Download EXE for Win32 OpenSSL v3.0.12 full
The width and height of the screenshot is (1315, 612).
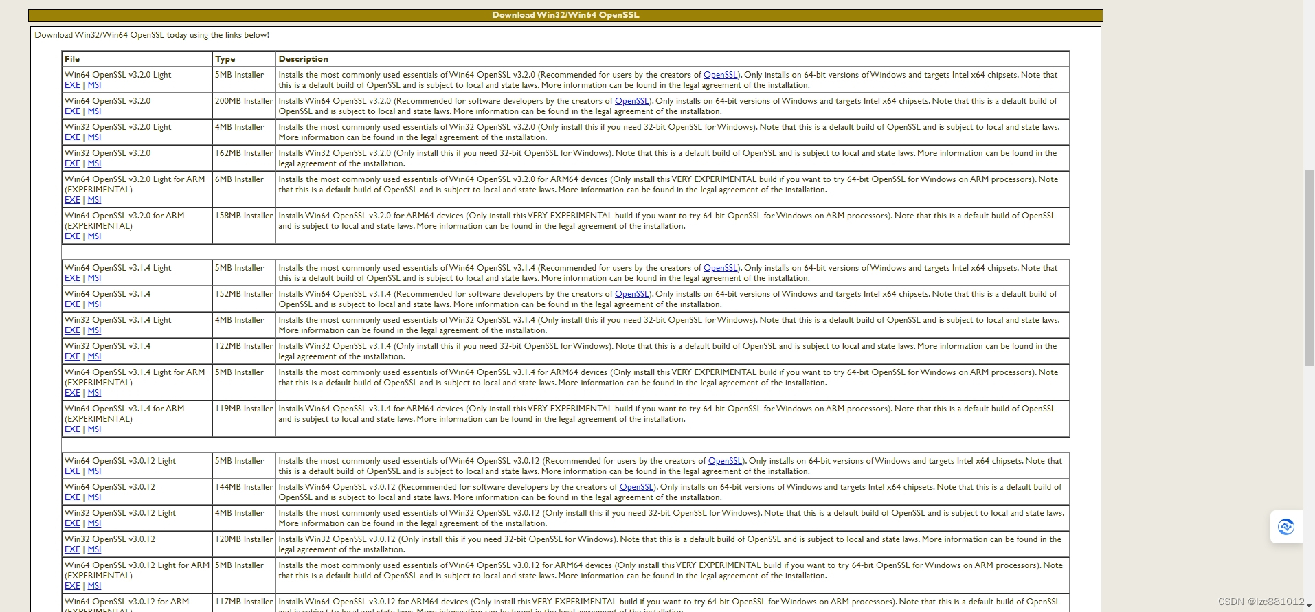click(x=72, y=549)
